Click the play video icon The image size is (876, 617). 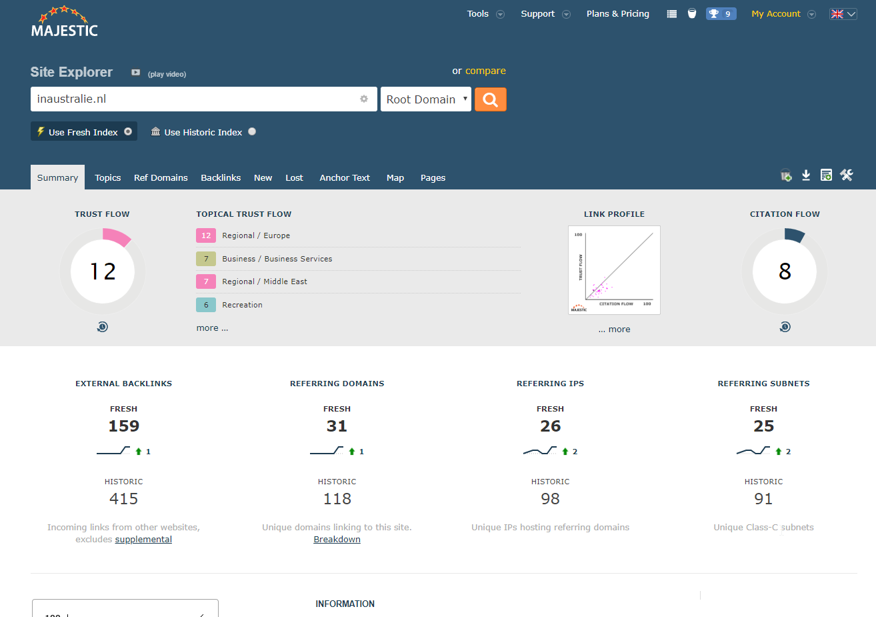136,73
